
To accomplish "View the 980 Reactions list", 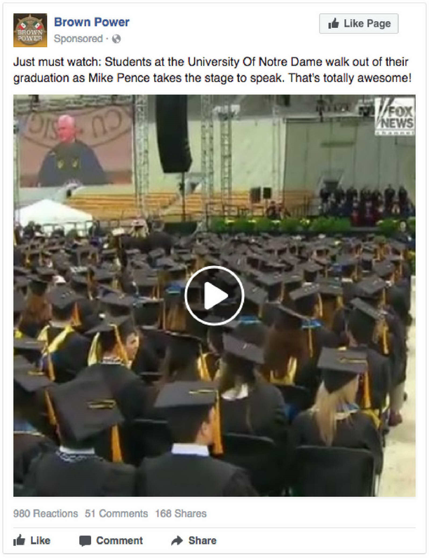I will tap(46, 514).
